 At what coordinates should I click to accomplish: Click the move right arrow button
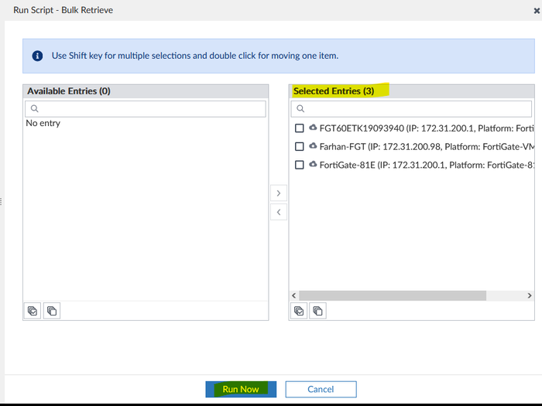point(279,193)
